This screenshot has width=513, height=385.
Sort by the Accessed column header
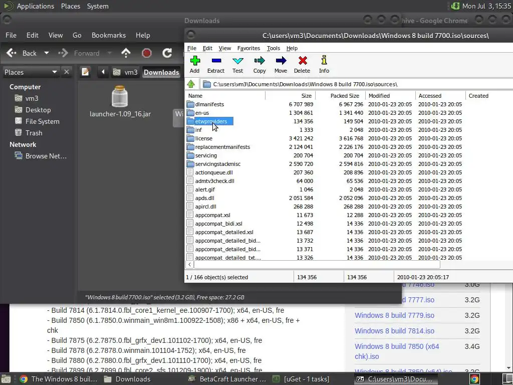tap(440, 96)
